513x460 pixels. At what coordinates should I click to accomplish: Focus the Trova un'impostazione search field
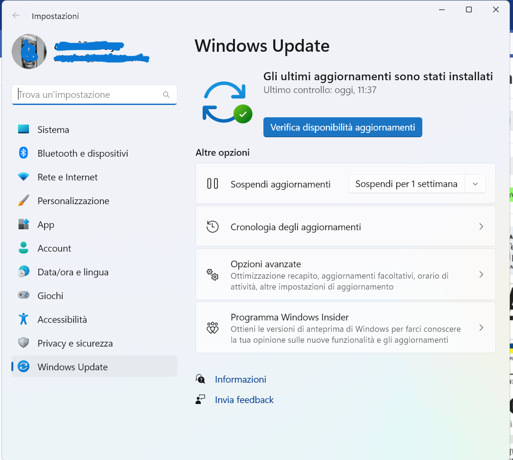pos(94,94)
